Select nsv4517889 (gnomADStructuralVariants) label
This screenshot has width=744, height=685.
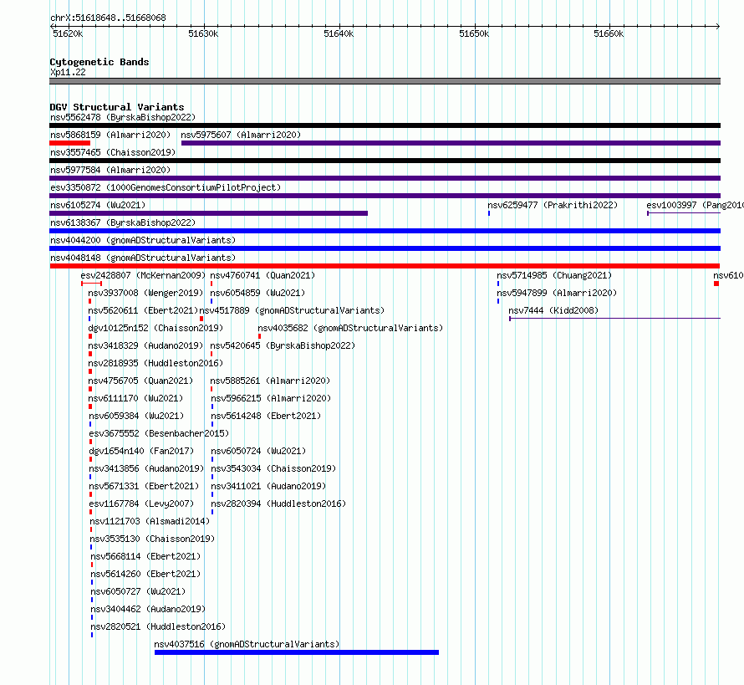tap(292, 310)
